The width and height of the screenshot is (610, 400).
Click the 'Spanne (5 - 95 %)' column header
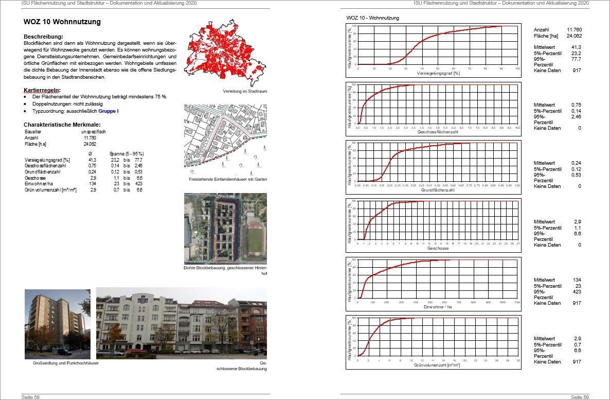(x=127, y=154)
